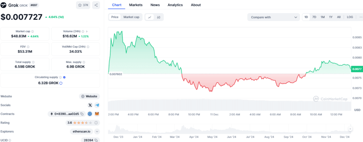Click the $0.007727 price value
363x142 pixels.
click(x=22, y=17)
